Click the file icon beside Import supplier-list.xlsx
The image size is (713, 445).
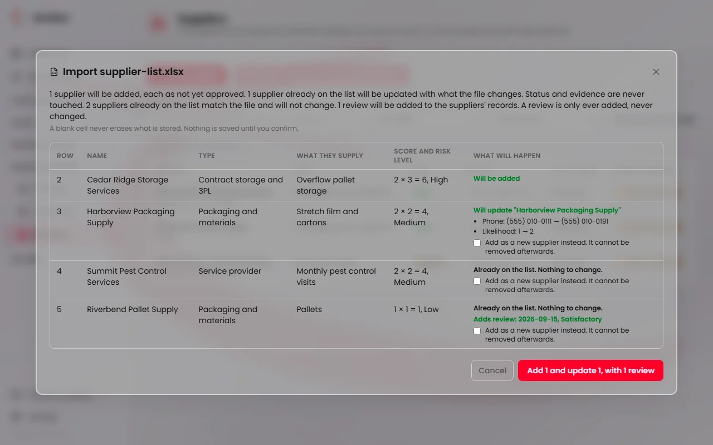pos(54,72)
